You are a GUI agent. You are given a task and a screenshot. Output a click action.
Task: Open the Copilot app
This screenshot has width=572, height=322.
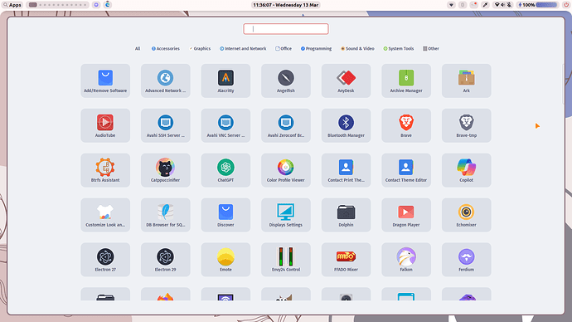466,170
